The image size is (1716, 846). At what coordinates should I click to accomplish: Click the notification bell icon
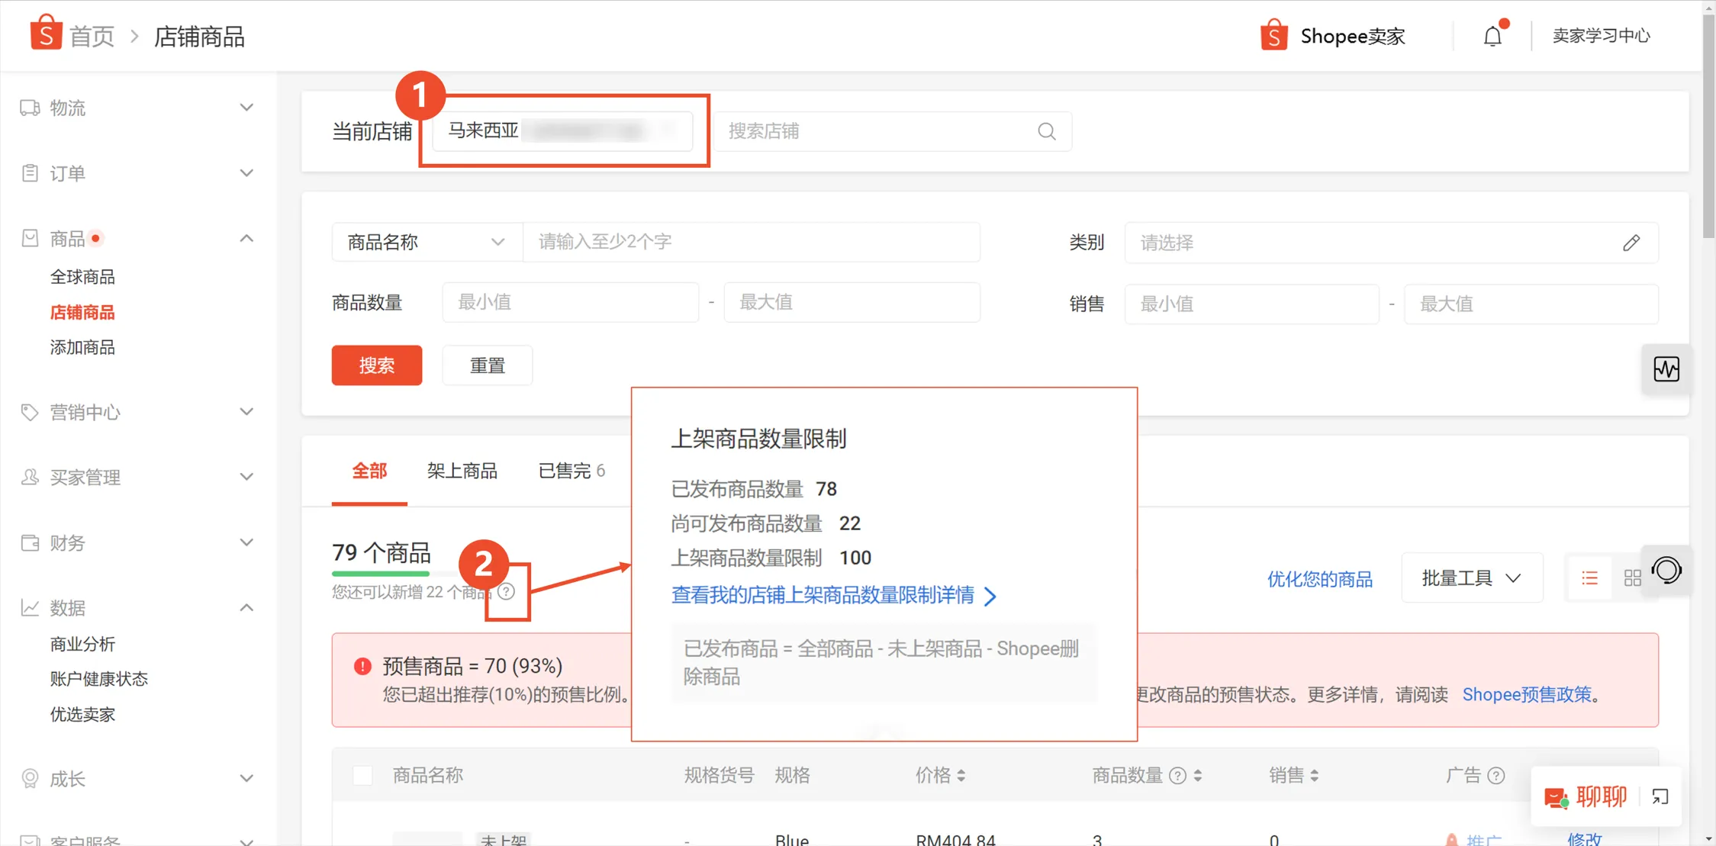tap(1492, 35)
